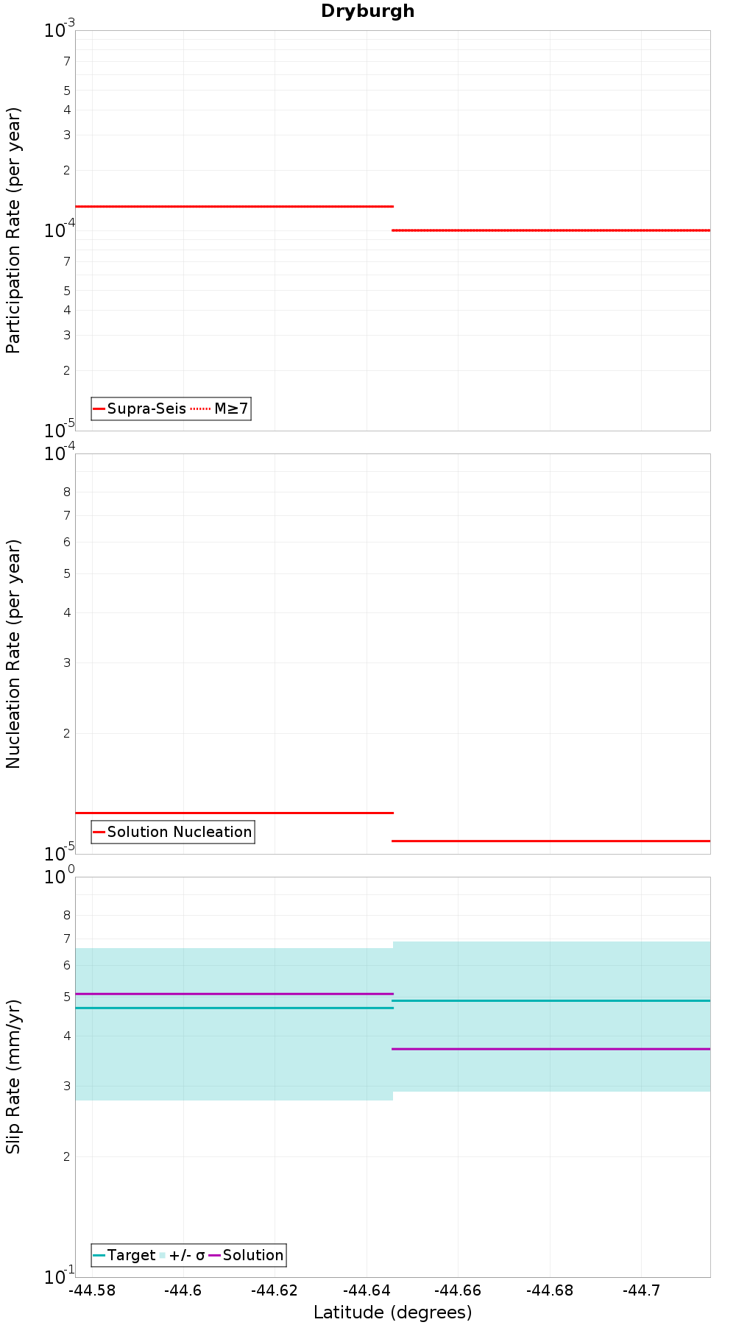Click the dotted M≥7 participation line segment
The height and width of the screenshot is (1325, 736).
[x=551, y=230]
